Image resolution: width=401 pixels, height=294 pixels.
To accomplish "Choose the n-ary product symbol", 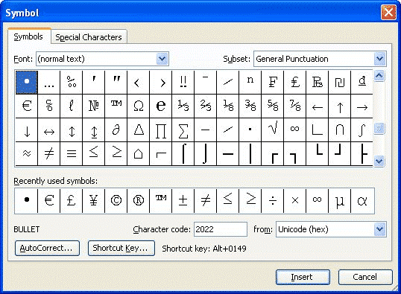I will [x=161, y=130].
